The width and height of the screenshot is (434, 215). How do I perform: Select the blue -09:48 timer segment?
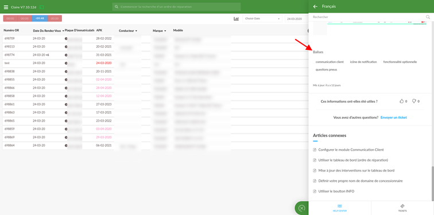[x=40, y=18]
